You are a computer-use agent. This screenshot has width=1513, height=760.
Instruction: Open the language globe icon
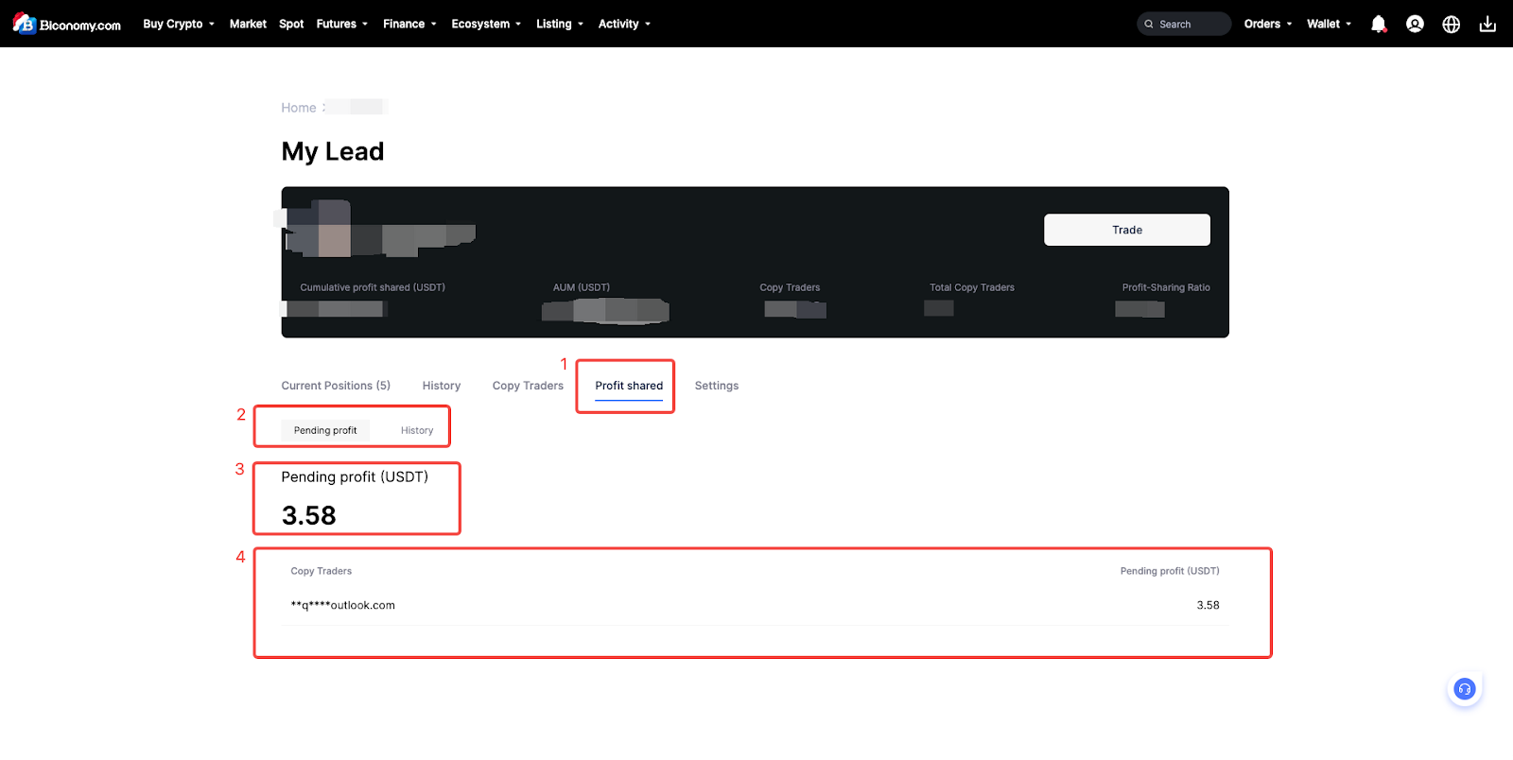(x=1451, y=24)
